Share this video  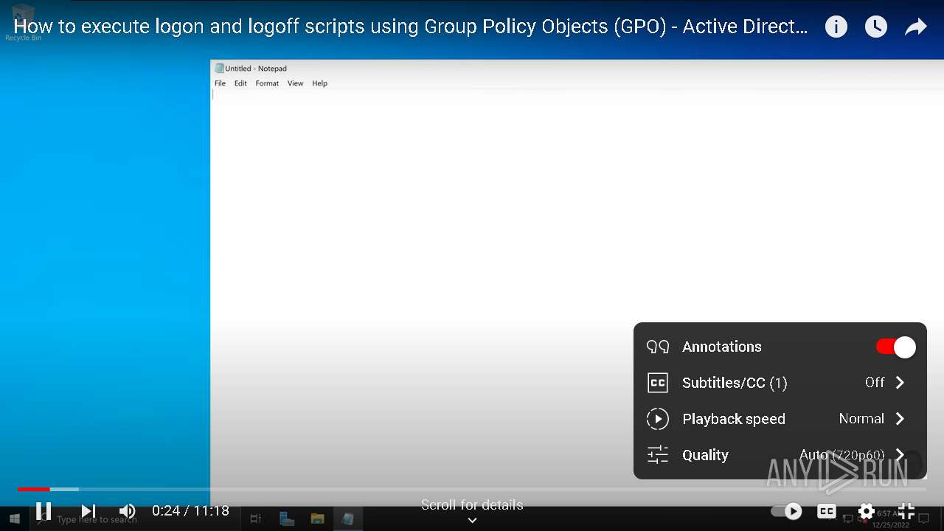pos(915,27)
